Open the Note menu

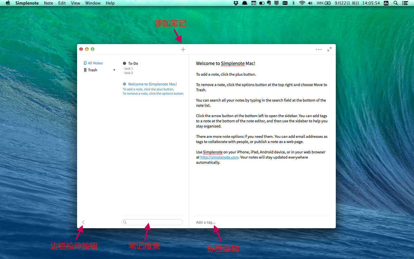(49, 3)
